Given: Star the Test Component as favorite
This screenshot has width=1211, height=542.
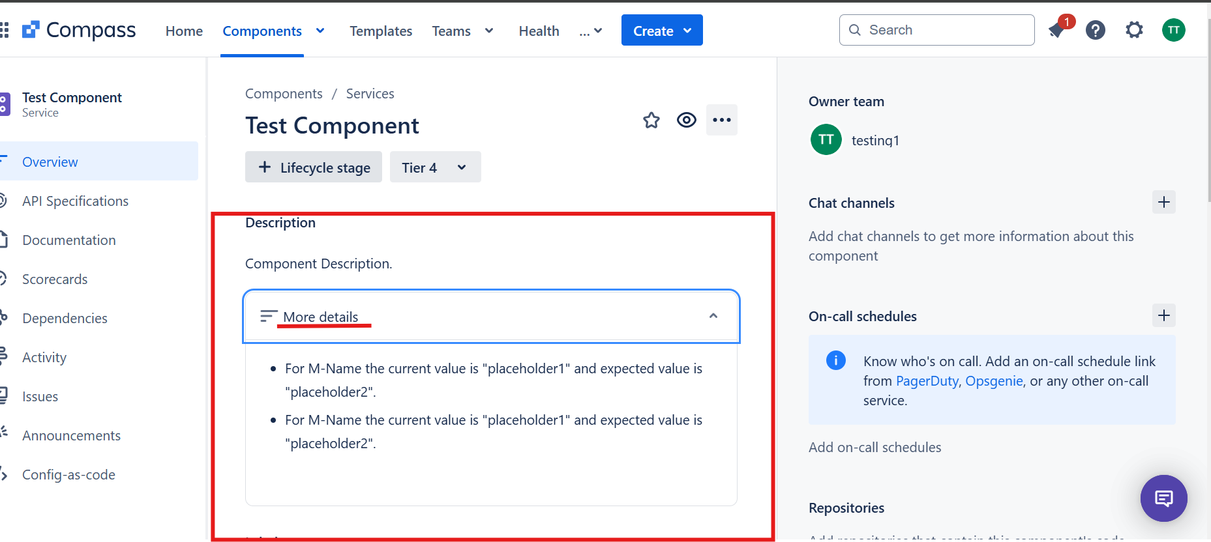Looking at the screenshot, I should point(651,120).
